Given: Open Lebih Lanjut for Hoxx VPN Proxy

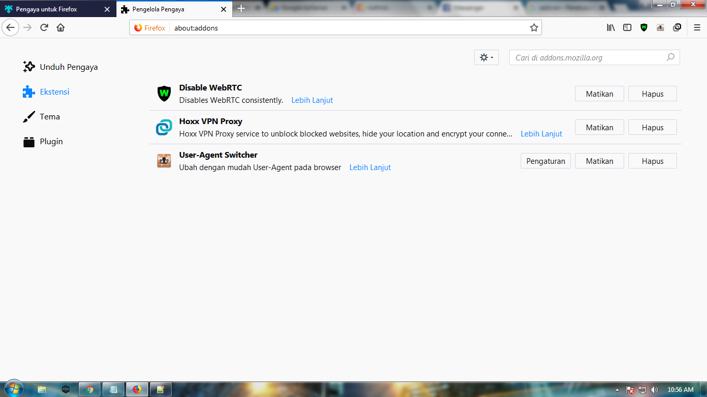Looking at the screenshot, I should (541, 133).
